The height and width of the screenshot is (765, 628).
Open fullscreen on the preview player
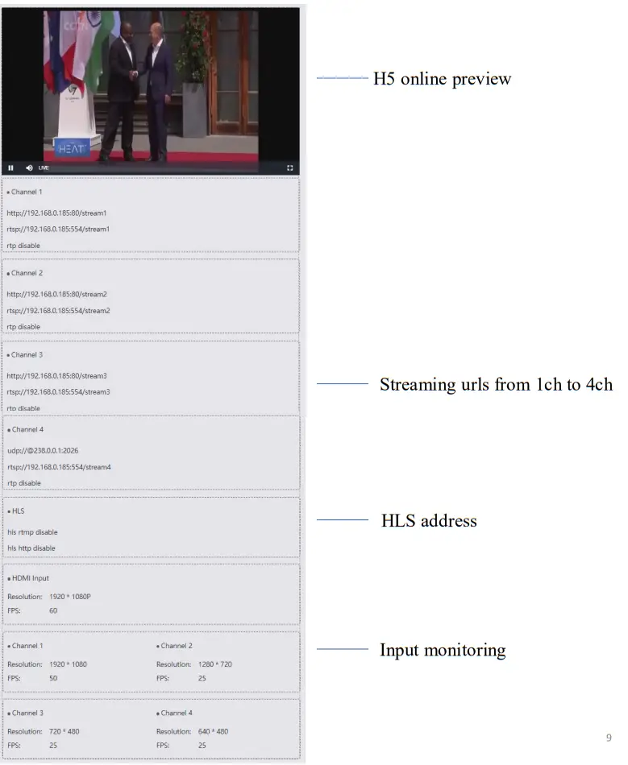click(x=290, y=167)
